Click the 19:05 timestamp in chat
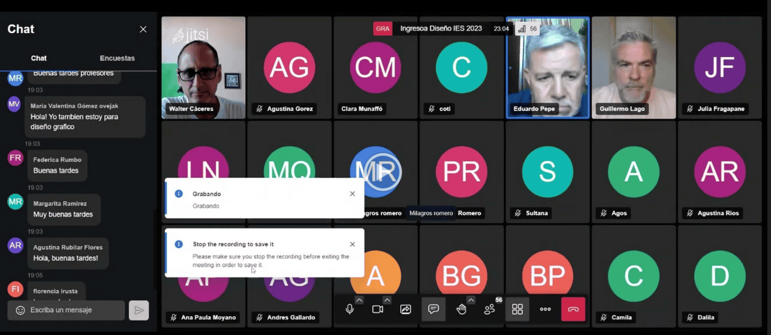This screenshot has height=335, width=771. click(35, 276)
